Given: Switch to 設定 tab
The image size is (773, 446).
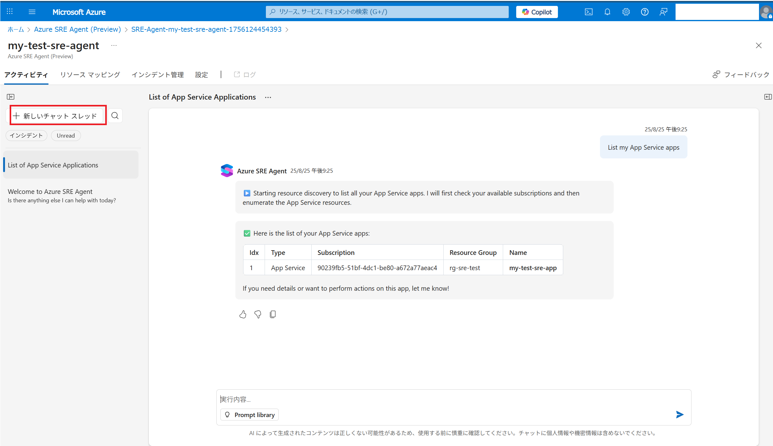Looking at the screenshot, I should [x=201, y=75].
